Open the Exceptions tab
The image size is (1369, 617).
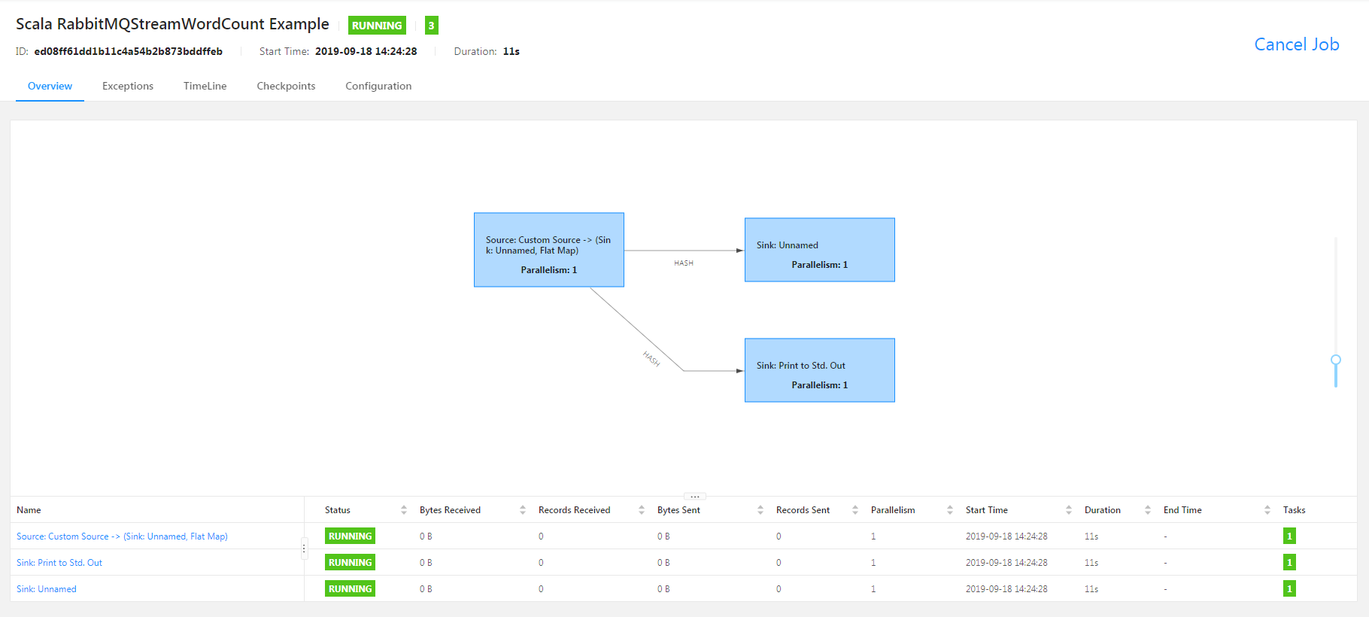(x=128, y=87)
